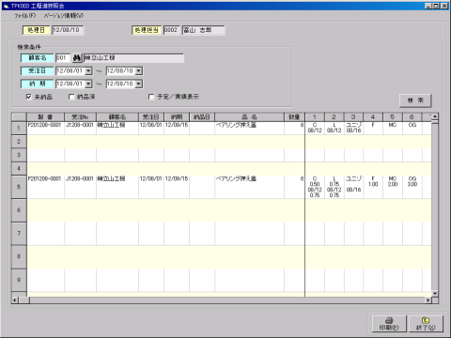Click the customer code field 001
Screen dimensions: 451x338
pos(63,58)
